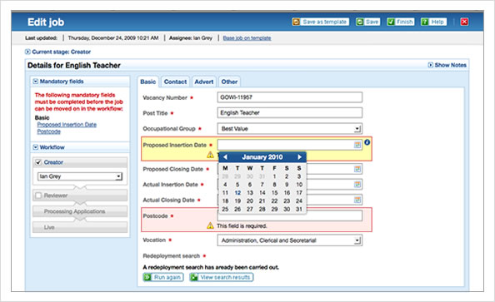This screenshot has width=495, height=302.
Task: Click the Postcode input field
Action: pyautogui.click(x=290, y=216)
